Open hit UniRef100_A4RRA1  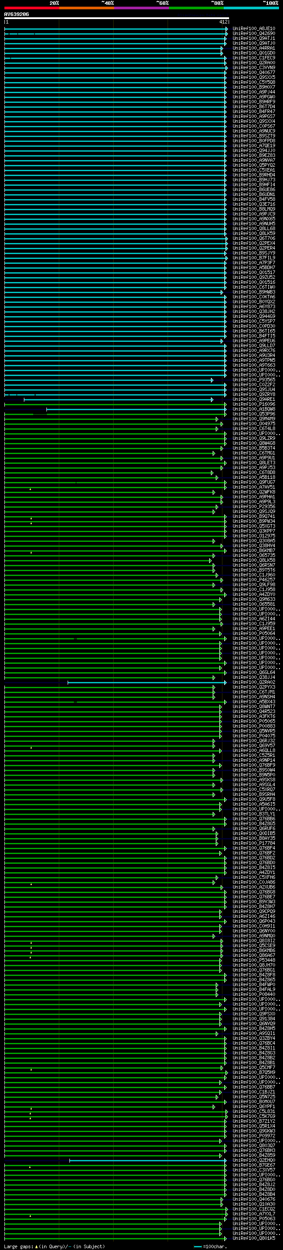click(254, 48)
